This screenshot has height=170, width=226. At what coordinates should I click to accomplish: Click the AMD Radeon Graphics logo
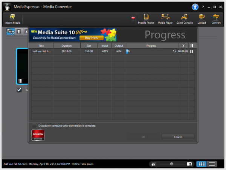click(38, 135)
